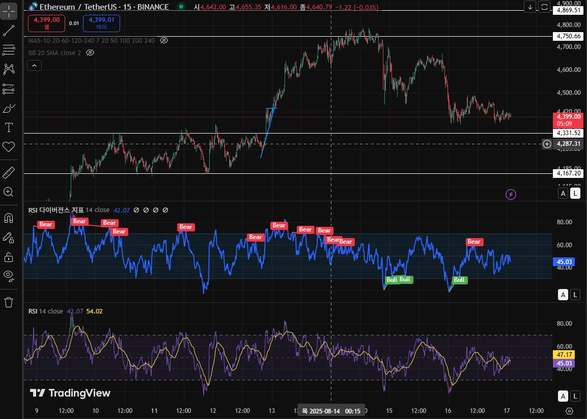The width and height of the screenshot is (587, 419).
Task: Select the text annotation tool
Action: pos(9,128)
